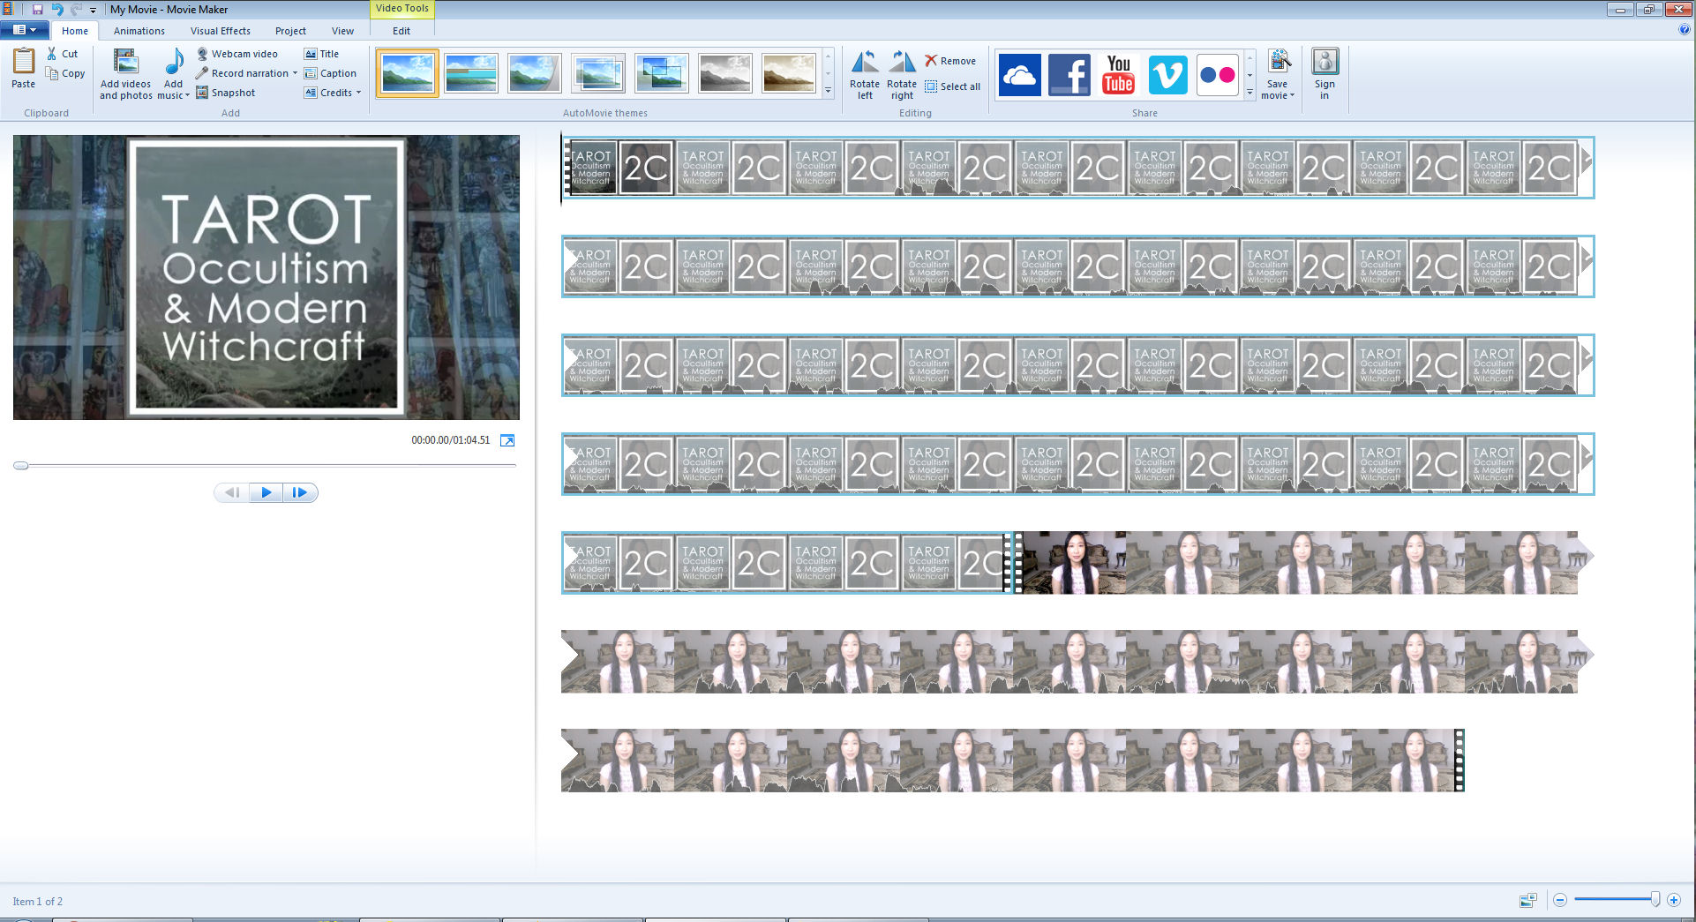Click the Flickr share icon

tap(1217, 74)
